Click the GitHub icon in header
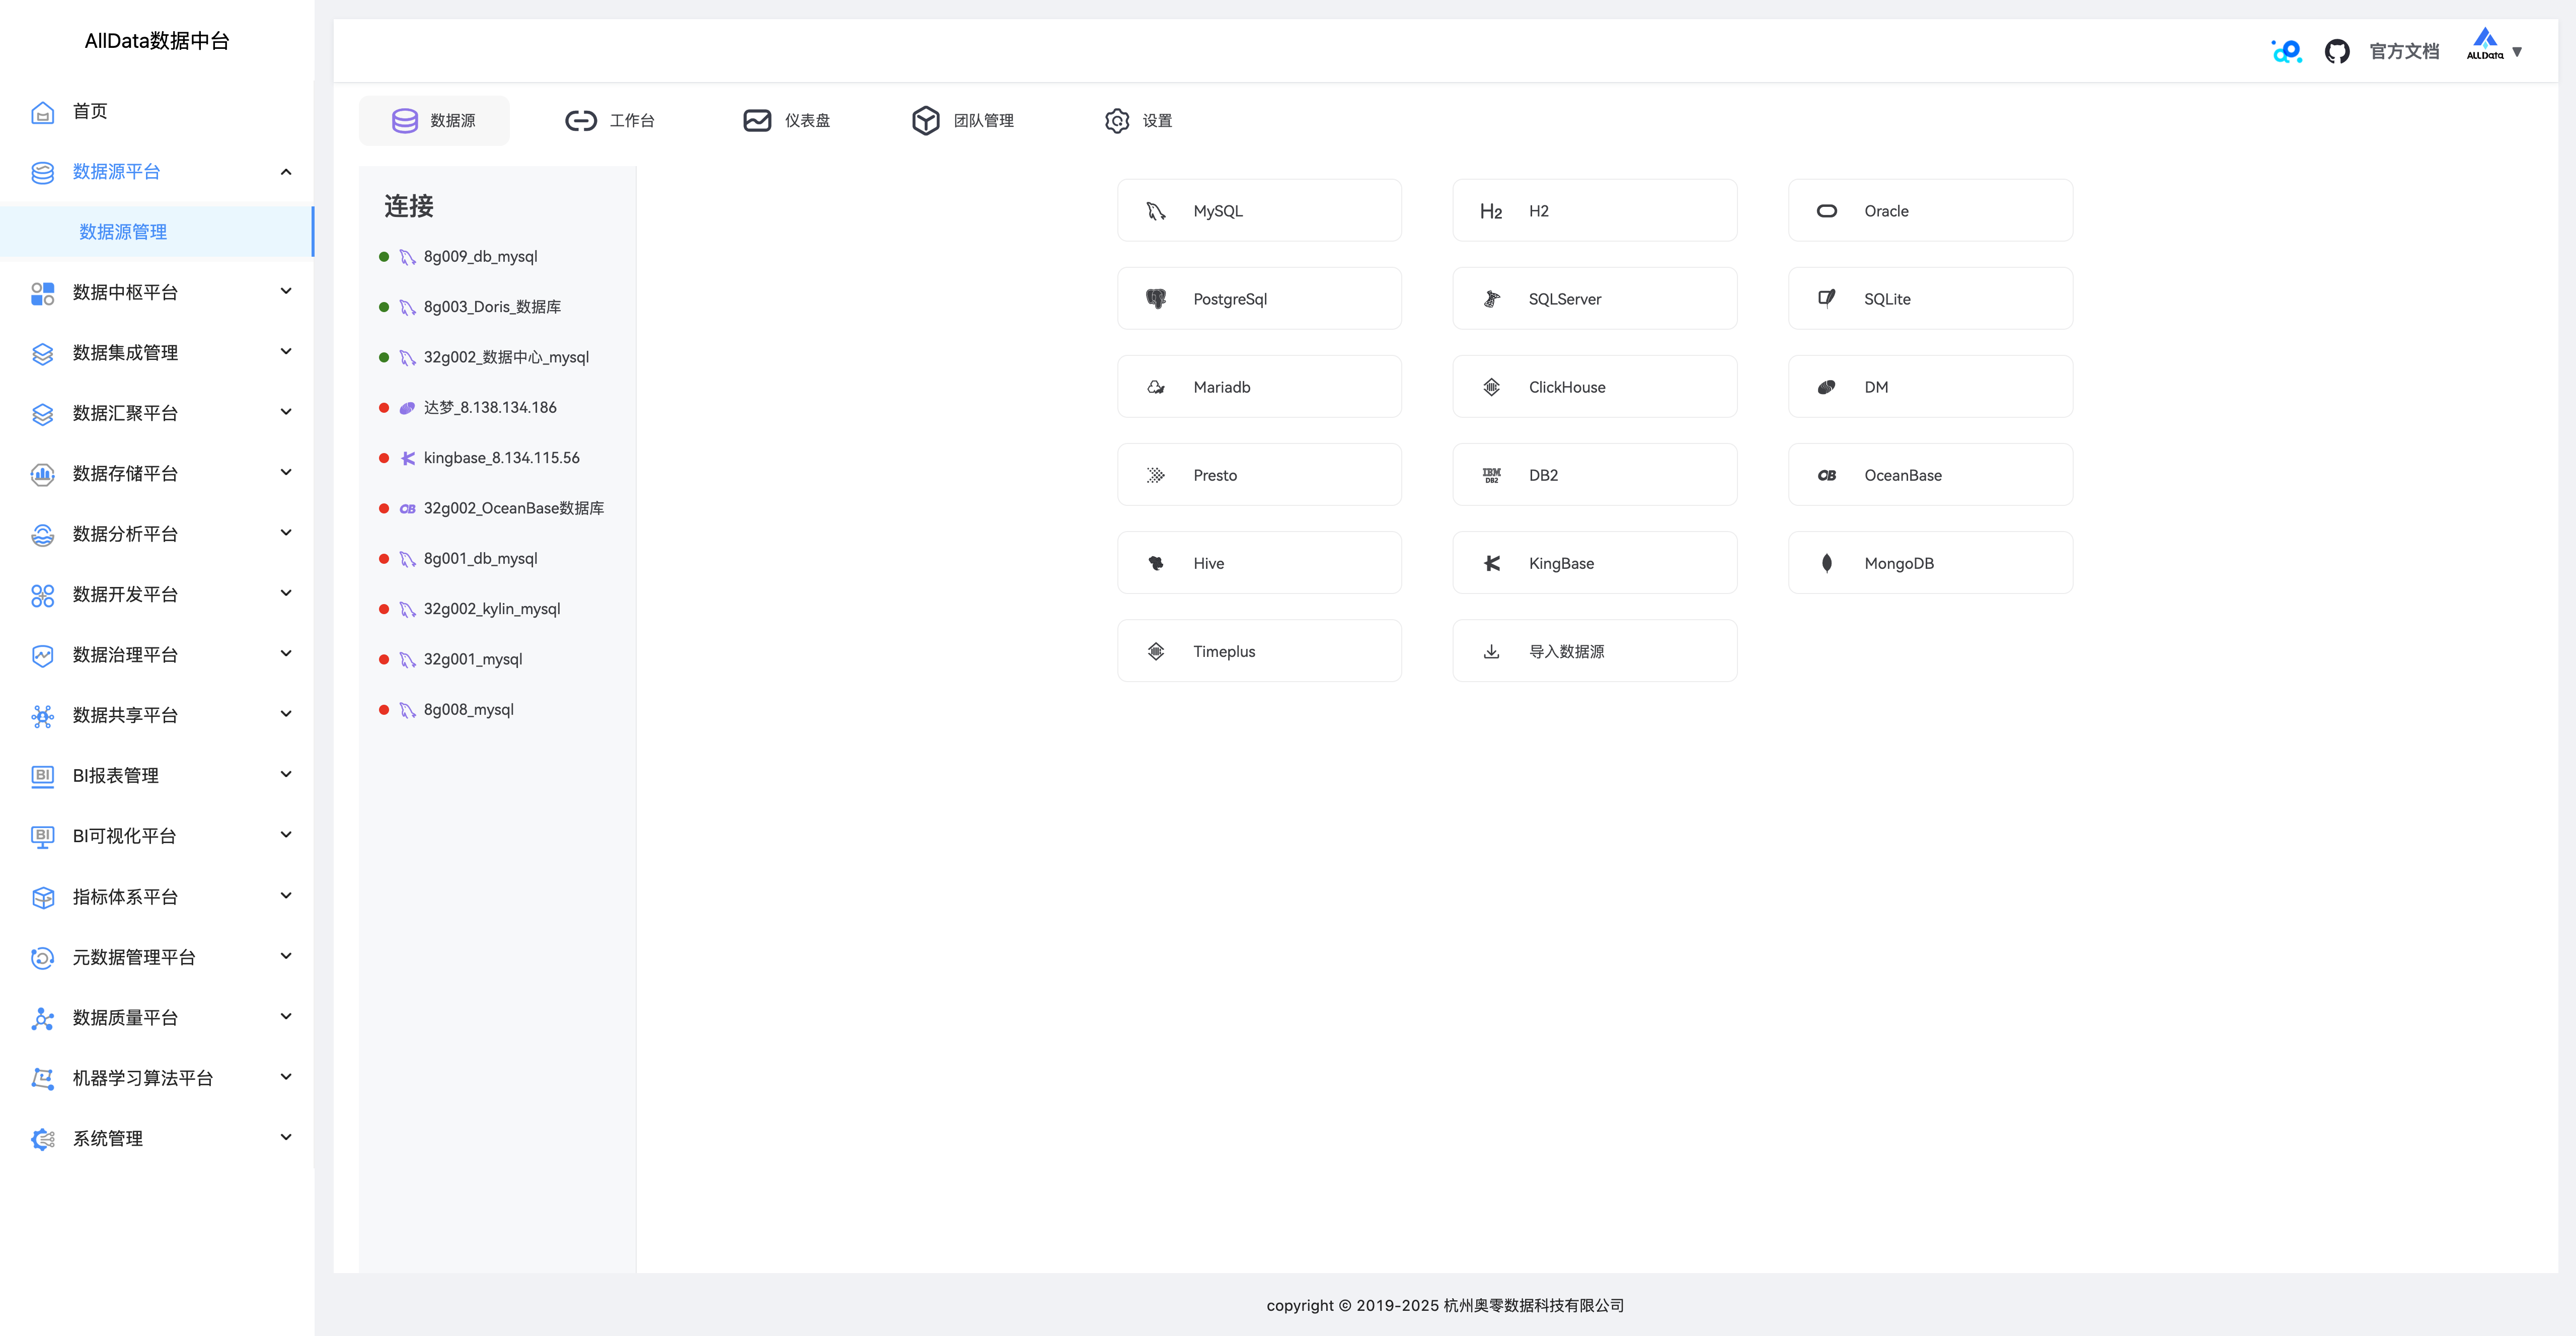The width and height of the screenshot is (2576, 1336). coord(2336,51)
